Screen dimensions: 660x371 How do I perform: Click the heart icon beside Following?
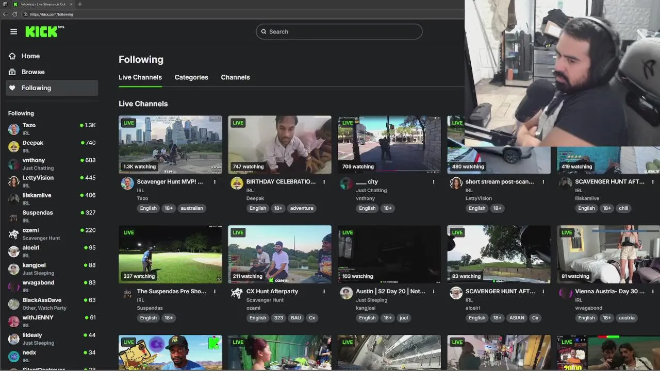tap(12, 88)
